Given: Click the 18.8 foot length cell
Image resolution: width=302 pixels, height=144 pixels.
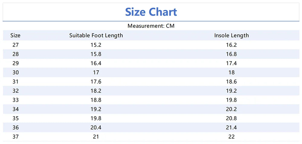Looking at the screenshot, I should [96, 100].
